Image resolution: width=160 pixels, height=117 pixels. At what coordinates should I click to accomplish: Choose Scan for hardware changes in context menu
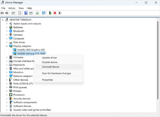pyautogui.click(x=59, y=73)
